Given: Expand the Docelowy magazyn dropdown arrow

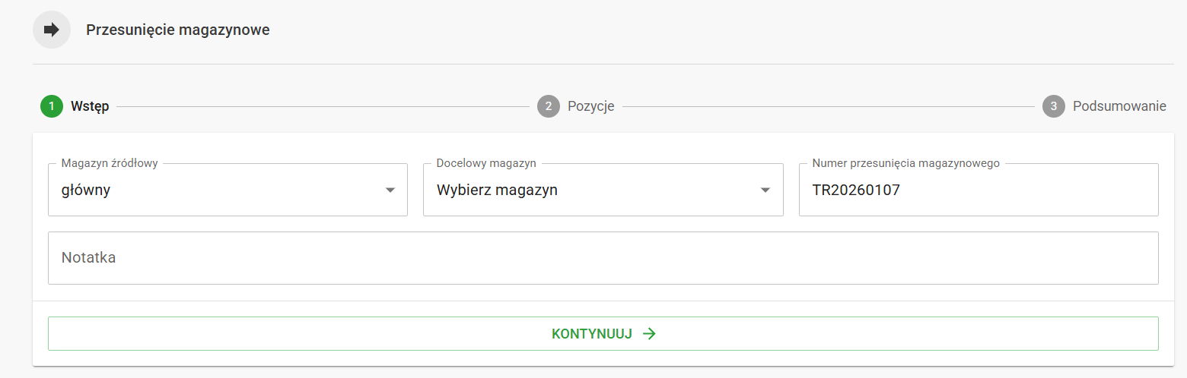Looking at the screenshot, I should [765, 191].
